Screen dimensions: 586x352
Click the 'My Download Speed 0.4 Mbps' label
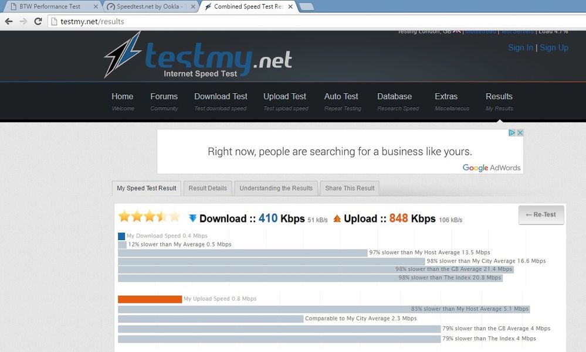167,236
